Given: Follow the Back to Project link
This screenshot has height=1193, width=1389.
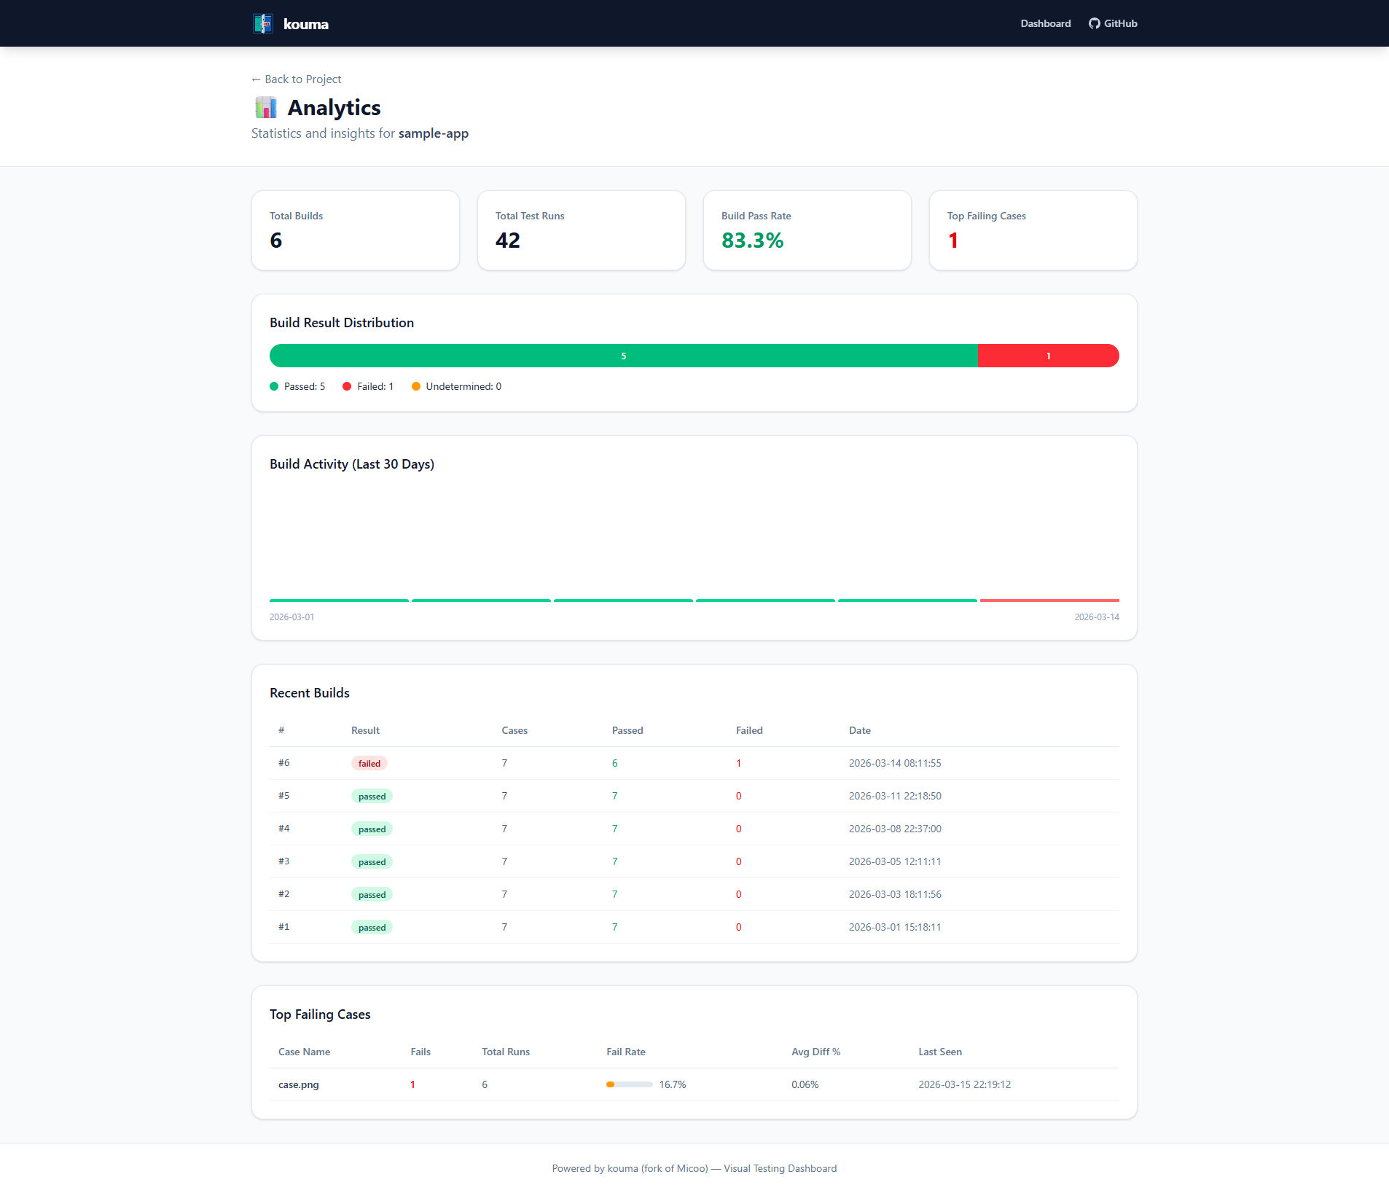Looking at the screenshot, I should [295, 79].
